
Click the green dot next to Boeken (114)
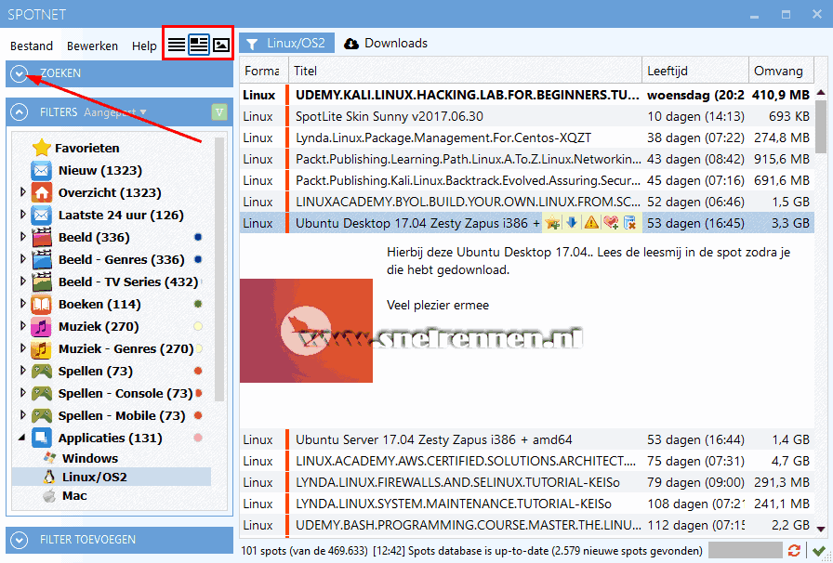coord(198,305)
